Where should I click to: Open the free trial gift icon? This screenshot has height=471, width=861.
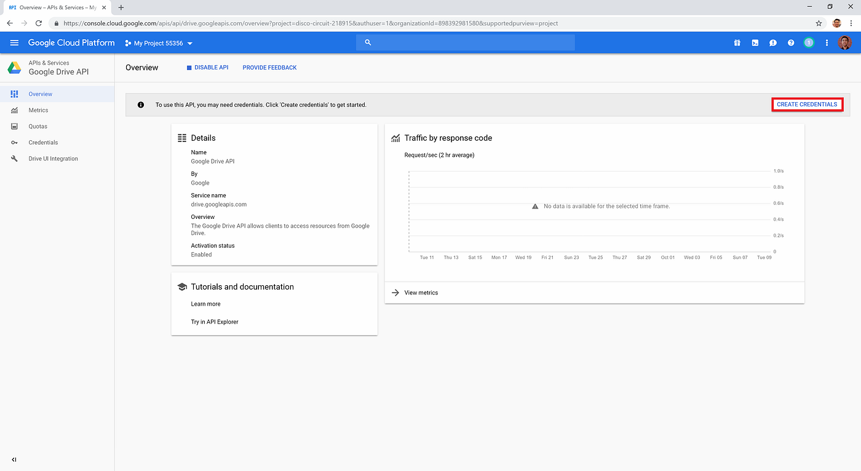(737, 42)
